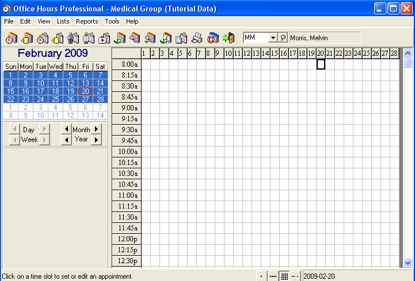Select February 28 in the mini calendar
415x281 pixels.
100,99
